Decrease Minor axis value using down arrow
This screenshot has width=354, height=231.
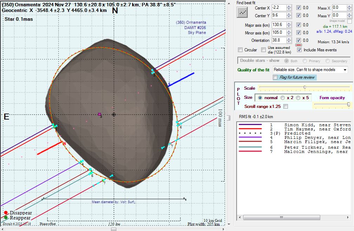pyautogui.click(x=289, y=34)
